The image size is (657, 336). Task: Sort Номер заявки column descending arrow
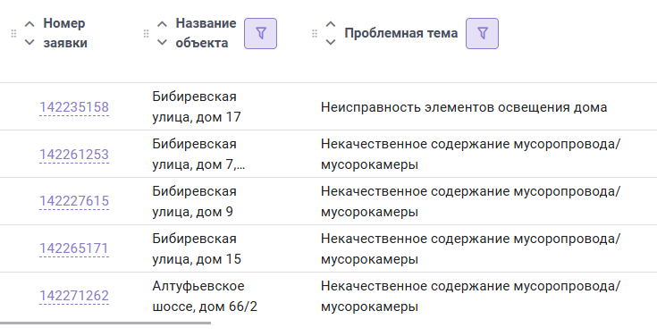pyautogui.click(x=29, y=42)
